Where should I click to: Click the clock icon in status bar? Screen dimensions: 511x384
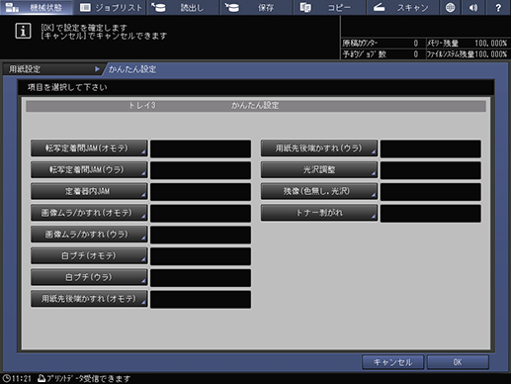point(6,378)
